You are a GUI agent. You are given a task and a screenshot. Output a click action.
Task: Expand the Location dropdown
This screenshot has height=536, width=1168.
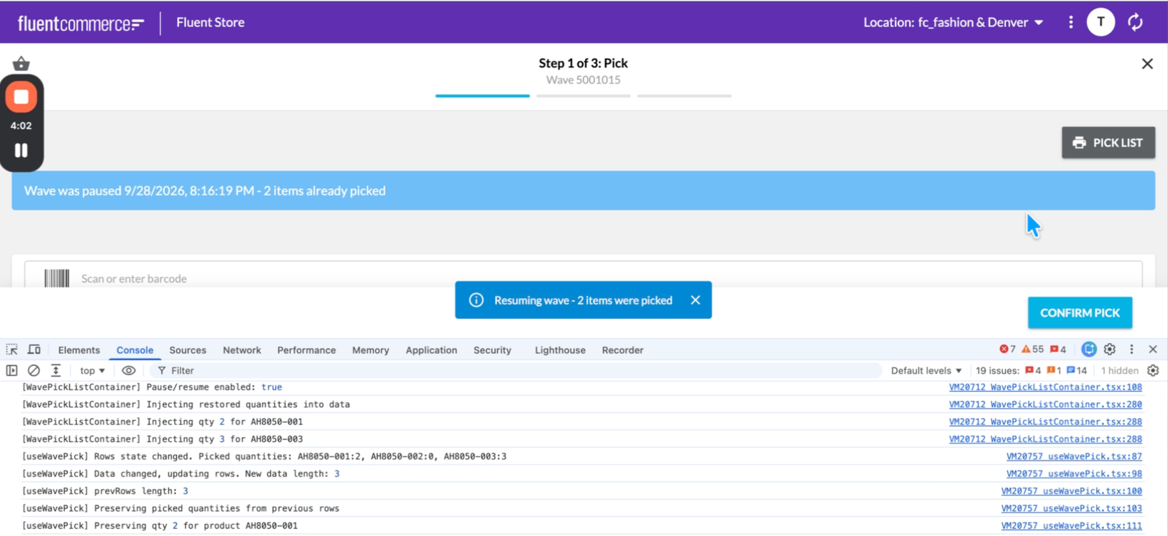pyautogui.click(x=953, y=22)
